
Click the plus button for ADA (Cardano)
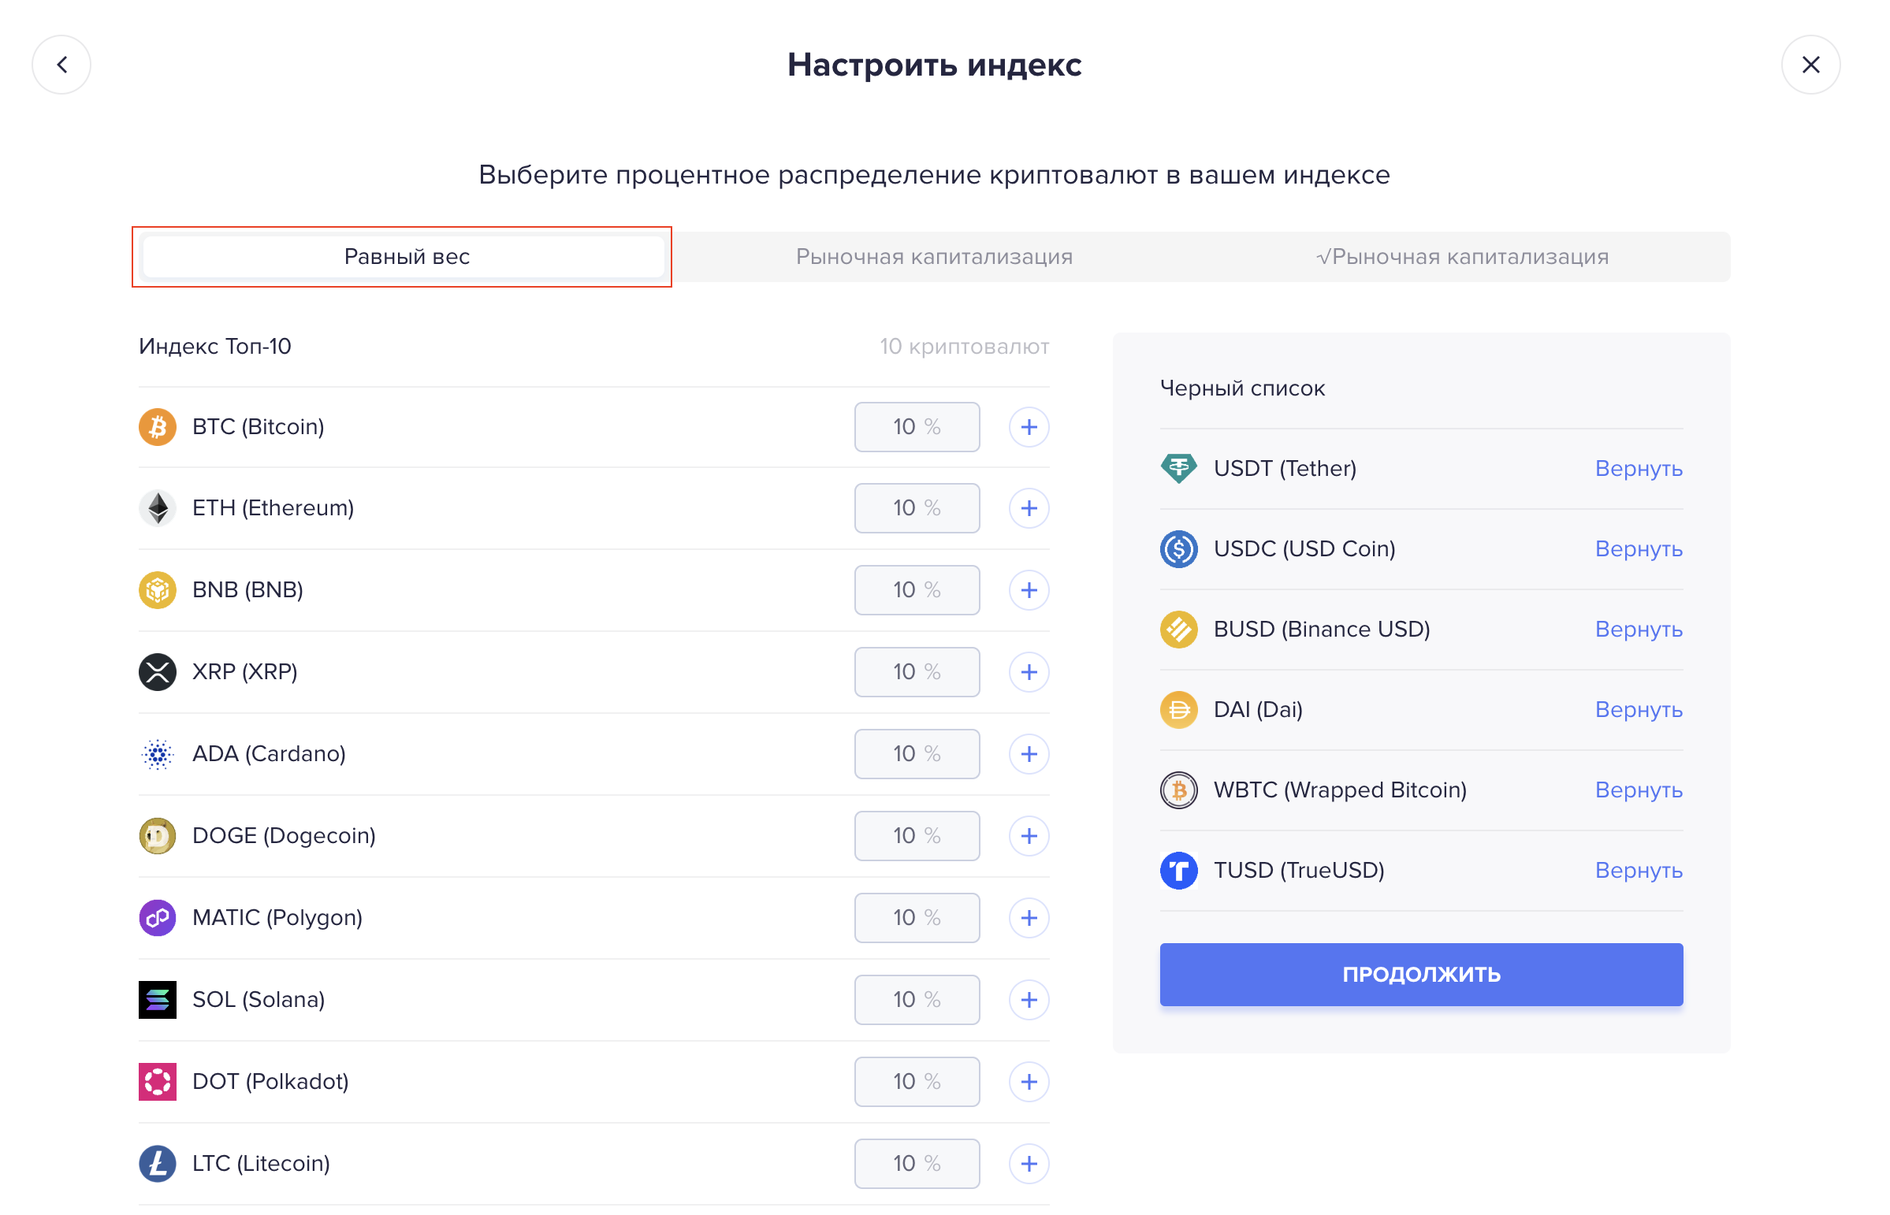(1029, 754)
